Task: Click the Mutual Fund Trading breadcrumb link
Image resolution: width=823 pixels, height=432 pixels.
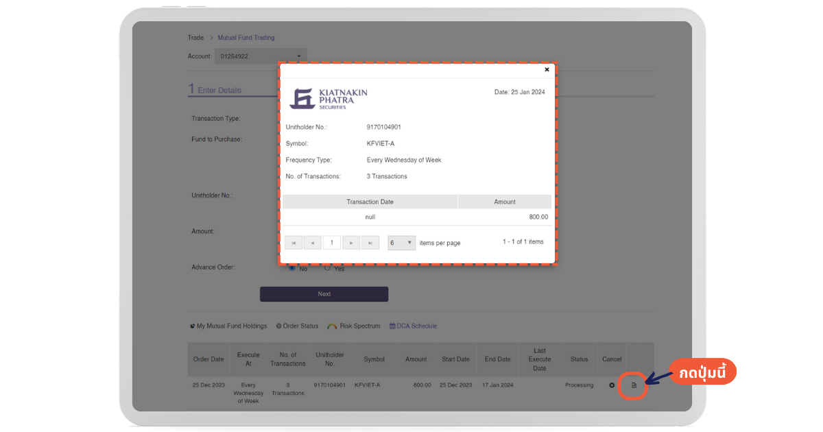Action: pos(246,38)
